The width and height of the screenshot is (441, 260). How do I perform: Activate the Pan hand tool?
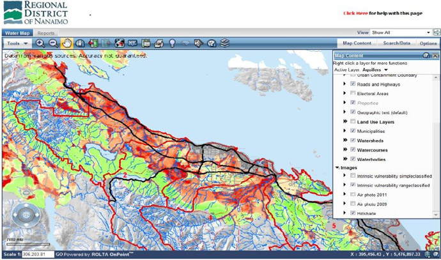point(66,43)
